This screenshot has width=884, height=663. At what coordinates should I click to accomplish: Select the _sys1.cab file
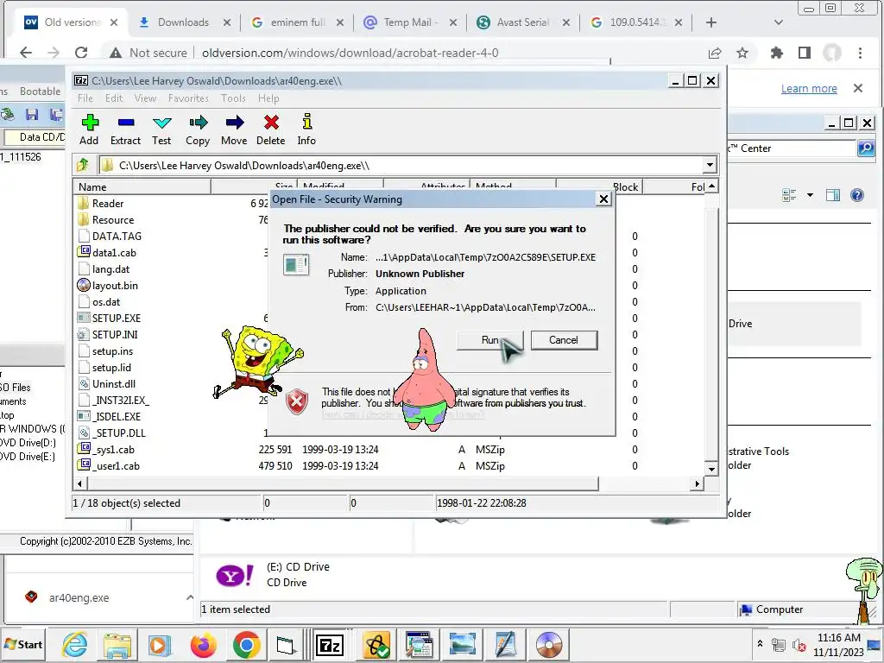[x=113, y=449]
